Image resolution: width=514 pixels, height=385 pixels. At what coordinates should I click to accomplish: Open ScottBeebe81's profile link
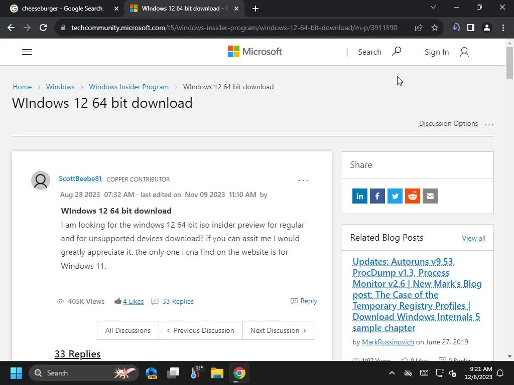click(x=80, y=179)
